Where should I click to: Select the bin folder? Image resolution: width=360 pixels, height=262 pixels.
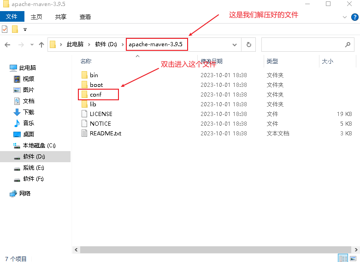[x=94, y=75]
